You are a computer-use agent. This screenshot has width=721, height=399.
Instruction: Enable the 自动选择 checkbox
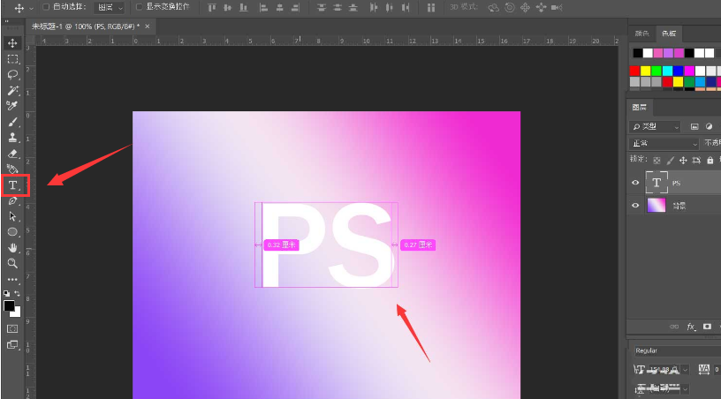point(46,7)
